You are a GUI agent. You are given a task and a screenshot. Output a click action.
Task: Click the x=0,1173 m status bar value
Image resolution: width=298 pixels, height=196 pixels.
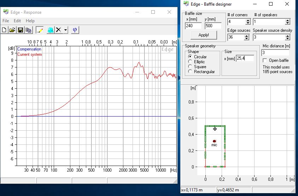tap(192, 190)
